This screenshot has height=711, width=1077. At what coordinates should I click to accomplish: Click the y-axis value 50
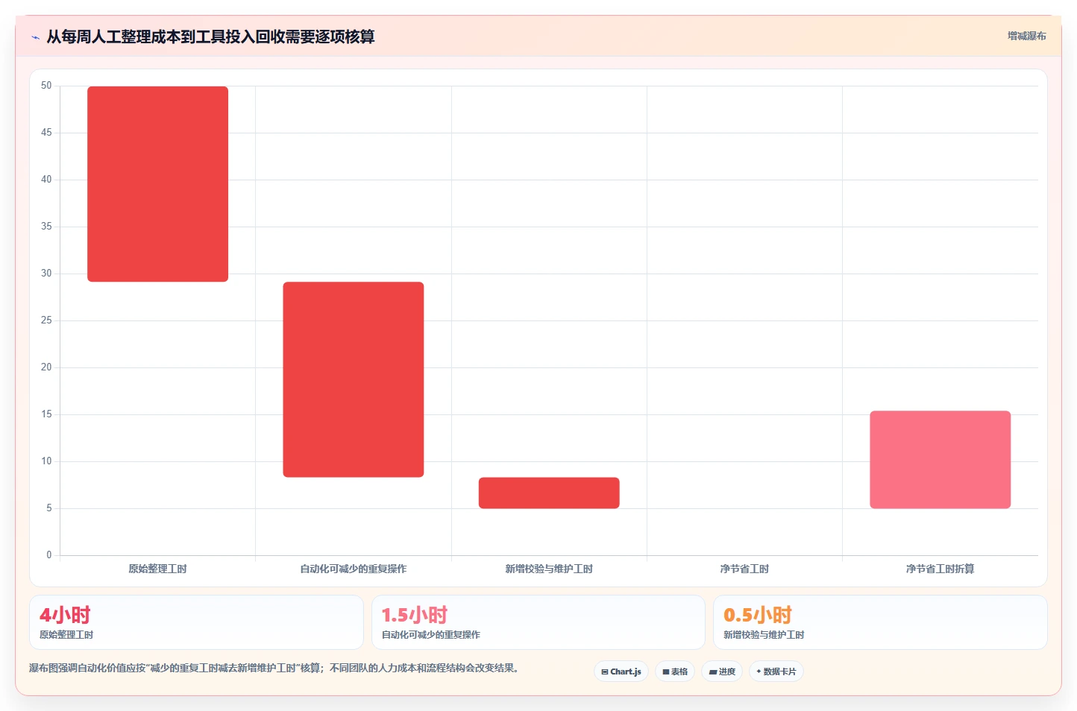click(46, 86)
